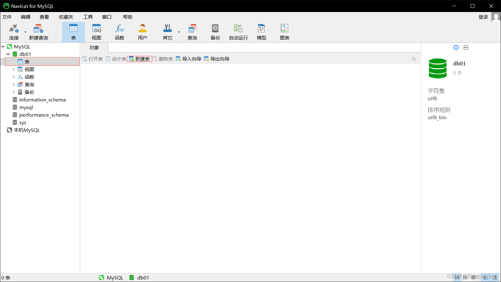Switch to detail view in status bar
This screenshot has width=501, height=282.
465,278
